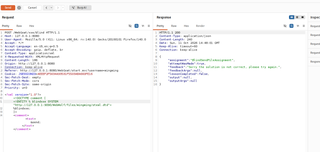Toggle the \n newline display in Request panel
This screenshot has height=152, width=320.
[x=143, y=26]
